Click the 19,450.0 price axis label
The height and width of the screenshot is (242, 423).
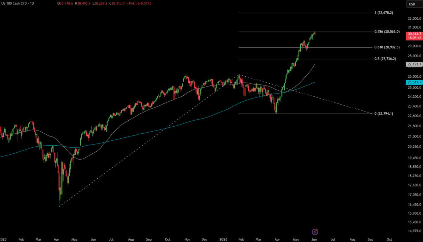(415, 158)
